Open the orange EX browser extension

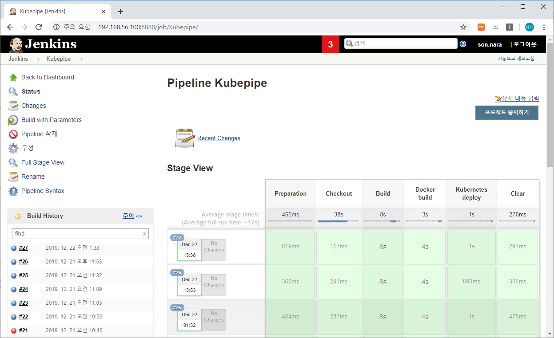pyautogui.click(x=481, y=27)
